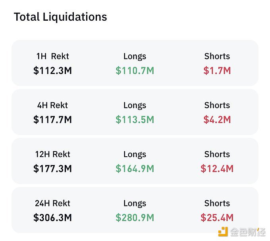This screenshot has height=241, width=270.
Task: Select the green $113.5M longs amount
Action: tap(135, 120)
